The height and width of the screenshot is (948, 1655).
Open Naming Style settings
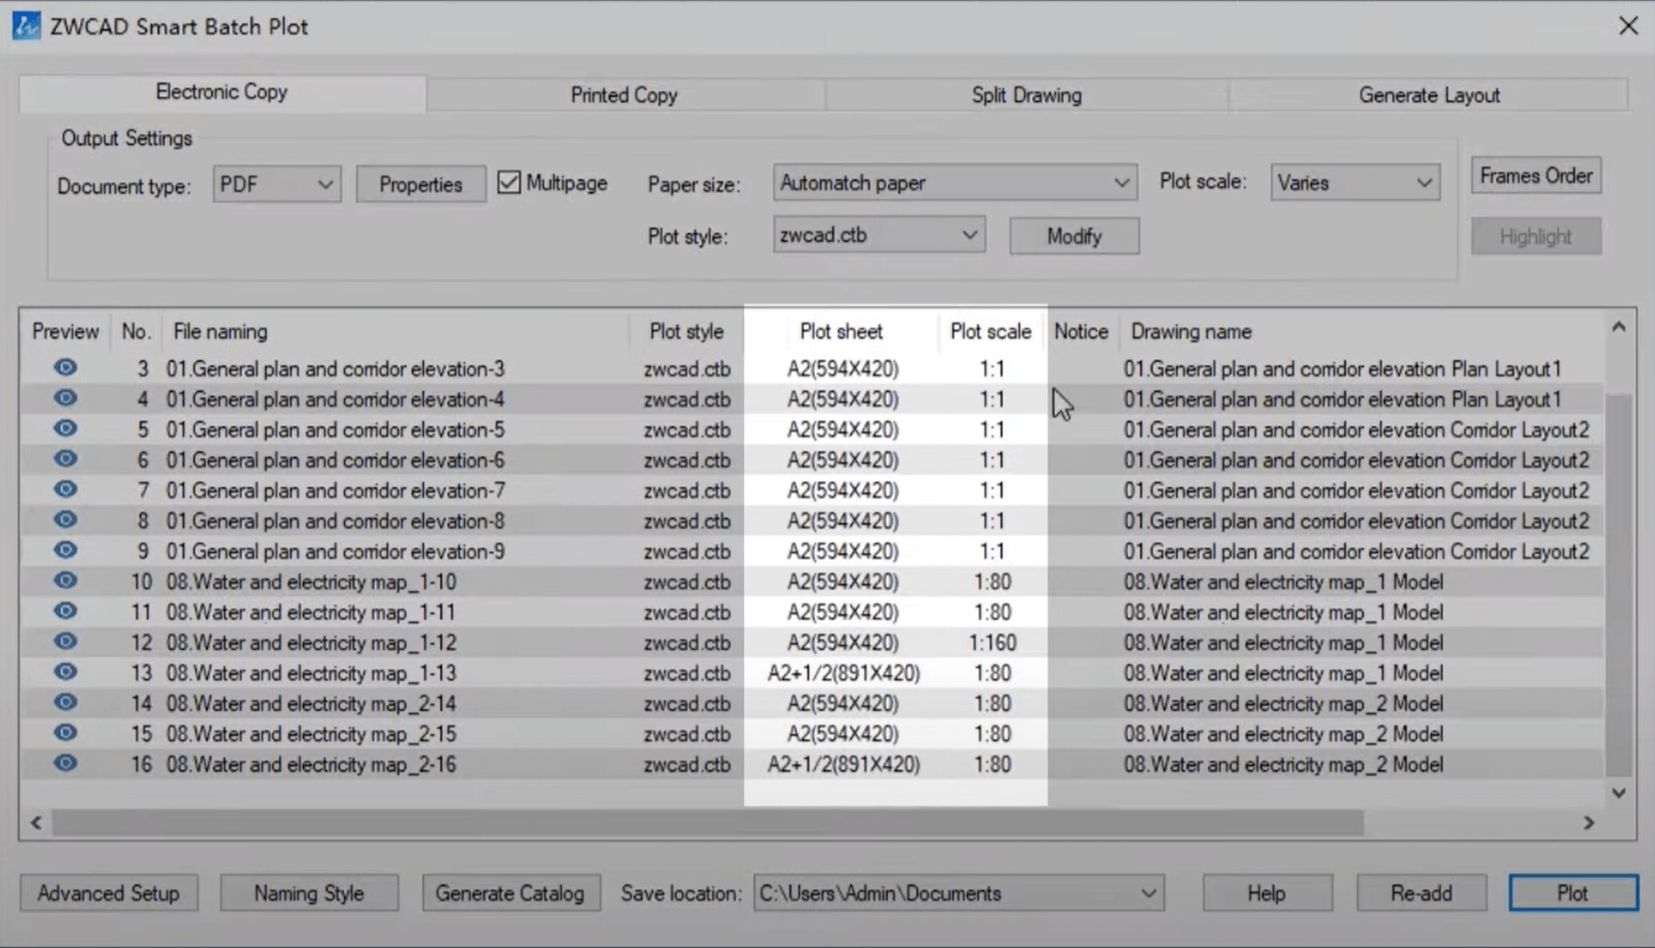(x=309, y=893)
